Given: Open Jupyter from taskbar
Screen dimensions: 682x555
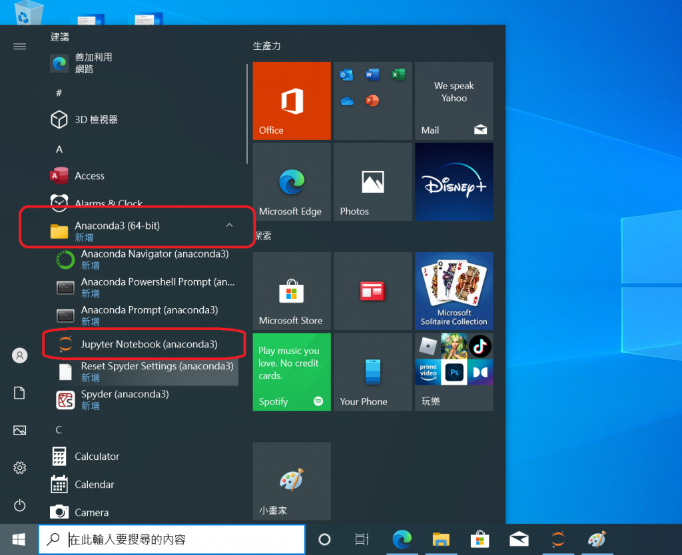Looking at the screenshot, I should [x=558, y=539].
